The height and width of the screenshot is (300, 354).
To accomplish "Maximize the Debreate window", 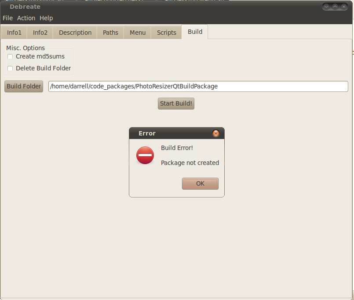I will click(x=335, y=7).
